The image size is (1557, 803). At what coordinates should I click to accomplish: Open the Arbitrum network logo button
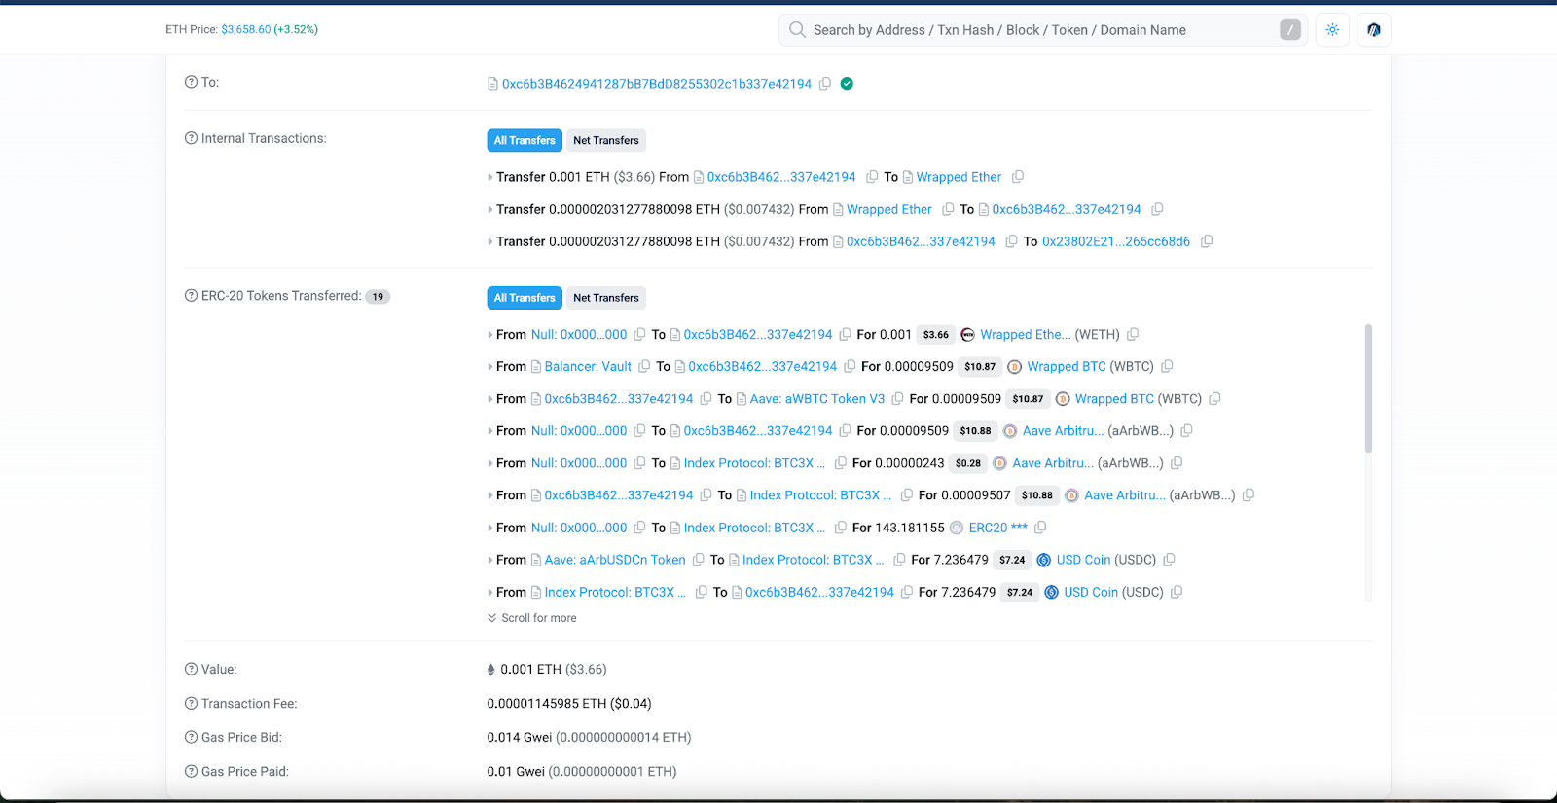(x=1374, y=30)
